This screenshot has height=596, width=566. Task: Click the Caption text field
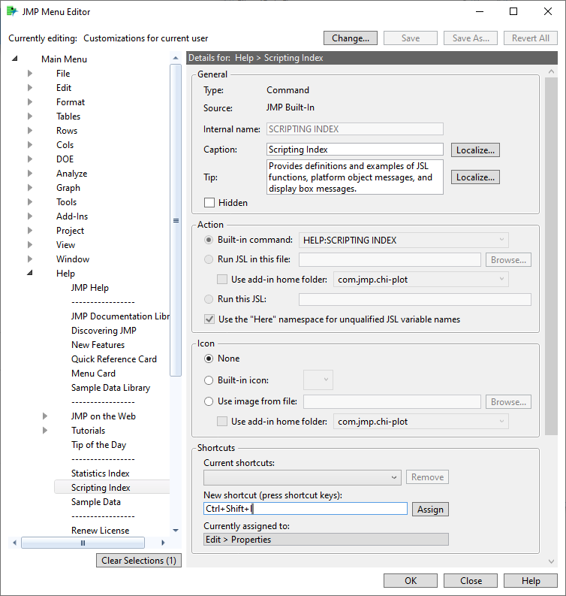pyautogui.click(x=355, y=150)
